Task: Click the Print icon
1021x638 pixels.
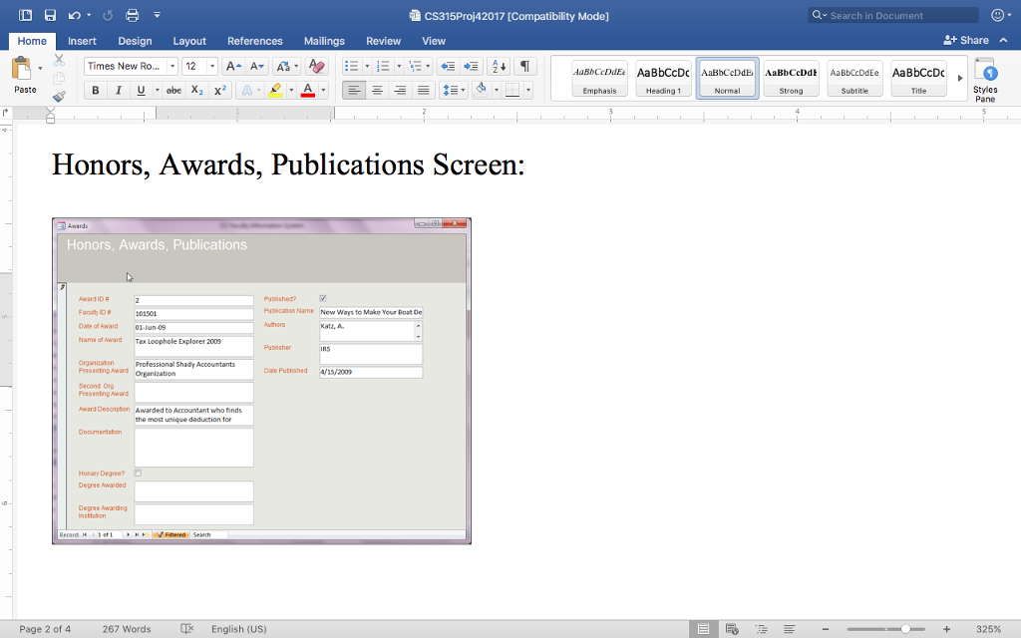Action: click(x=133, y=15)
